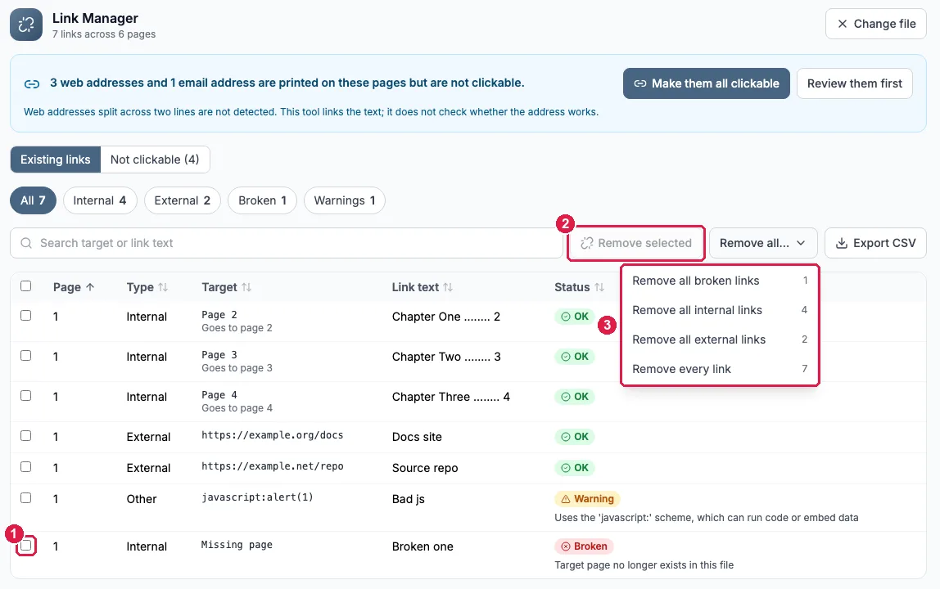940x589 pixels.
Task: Check the Broken one row checkbox
Action: 25,546
